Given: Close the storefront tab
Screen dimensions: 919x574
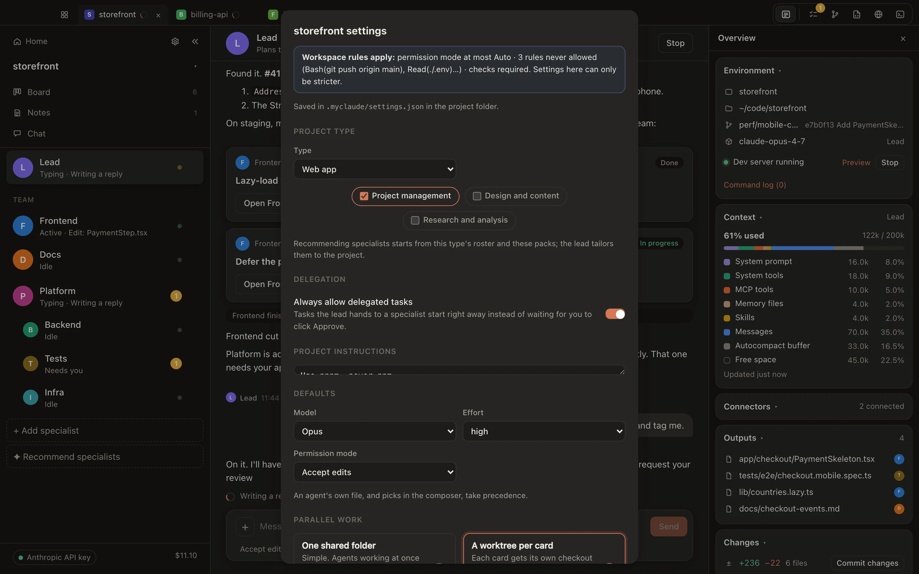Looking at the screenshot, I should pos(158,15).
